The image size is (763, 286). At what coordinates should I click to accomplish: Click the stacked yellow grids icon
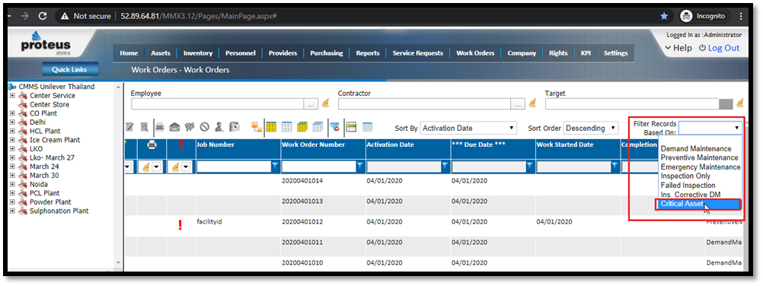click(x=302, y=128)
